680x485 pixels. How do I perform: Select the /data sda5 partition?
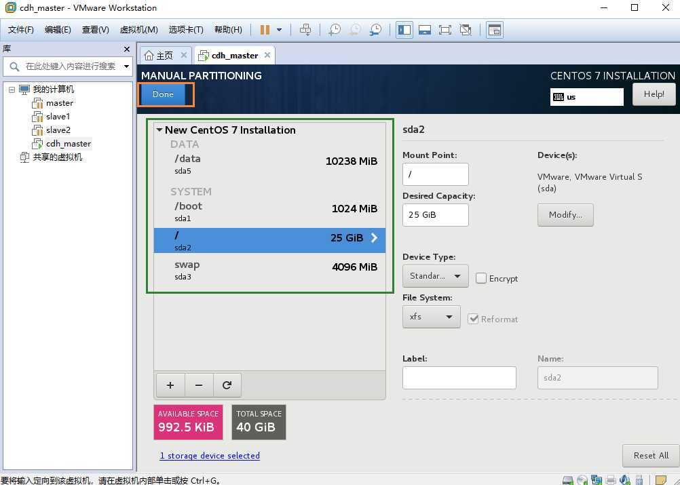pyautogui.click(x=269, y=164)
